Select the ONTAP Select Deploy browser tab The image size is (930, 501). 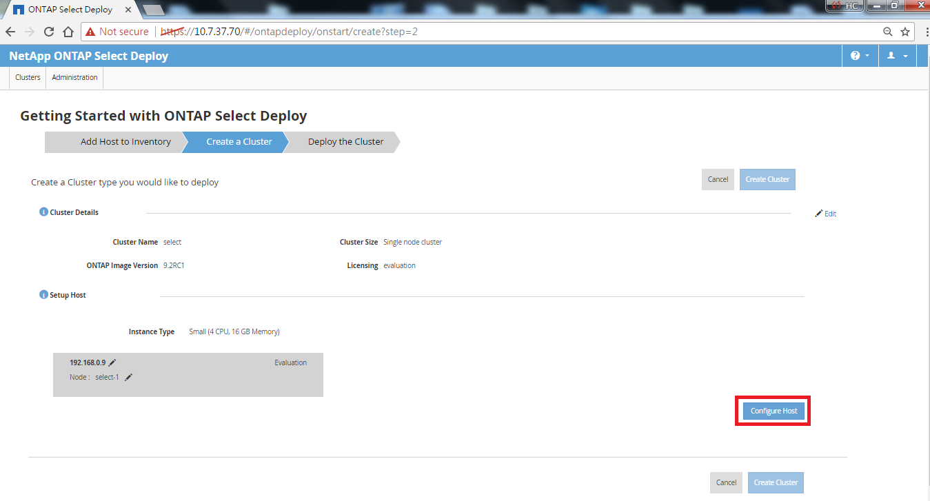pos(69,10)
